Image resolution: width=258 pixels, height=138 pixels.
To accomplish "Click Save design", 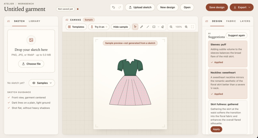I will tap(217, 7).
